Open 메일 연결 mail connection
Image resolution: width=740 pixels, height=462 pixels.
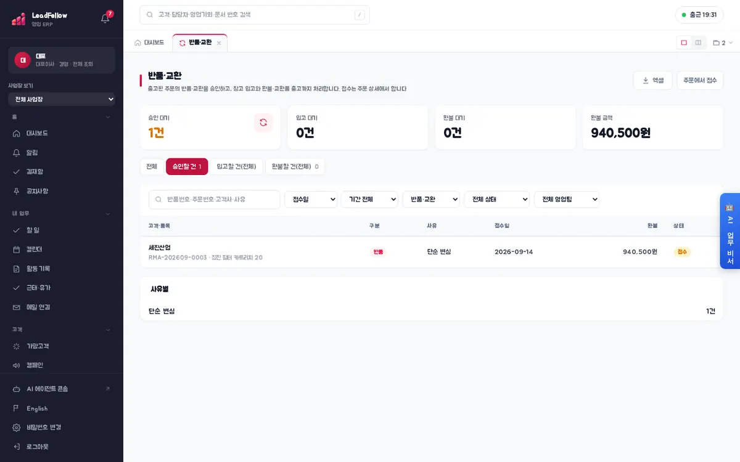click(62, 307)
